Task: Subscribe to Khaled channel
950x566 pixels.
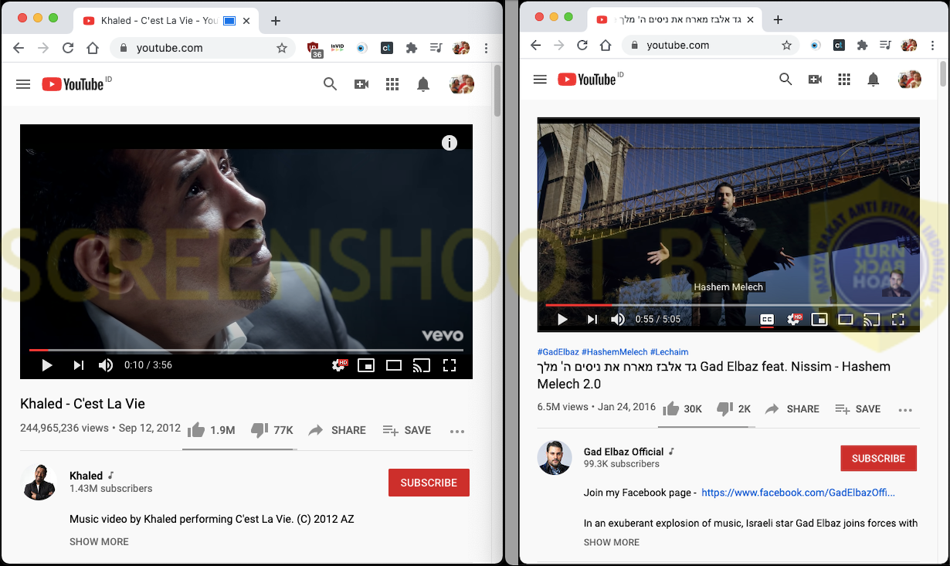Action: click(429, 483)
